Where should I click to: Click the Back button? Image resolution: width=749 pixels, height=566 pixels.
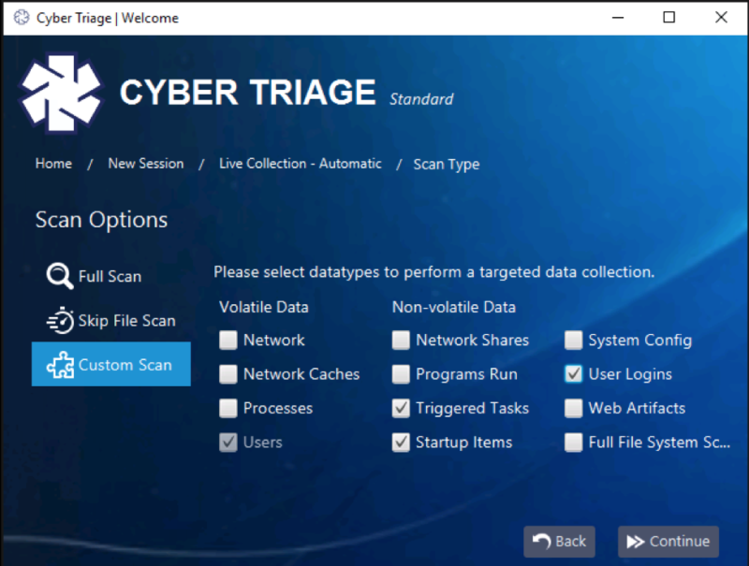559,542
